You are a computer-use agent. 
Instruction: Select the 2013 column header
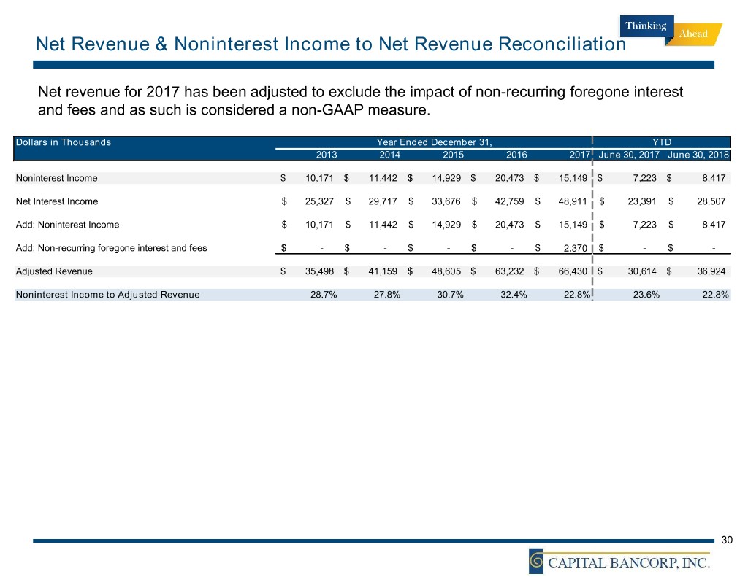326,155
